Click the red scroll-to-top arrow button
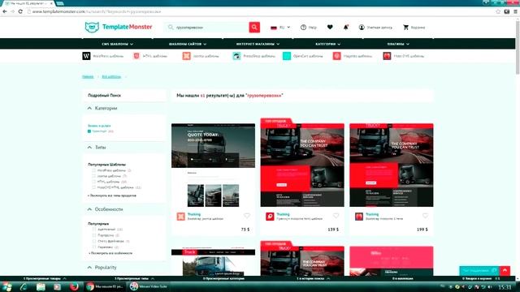 (505, 270)
